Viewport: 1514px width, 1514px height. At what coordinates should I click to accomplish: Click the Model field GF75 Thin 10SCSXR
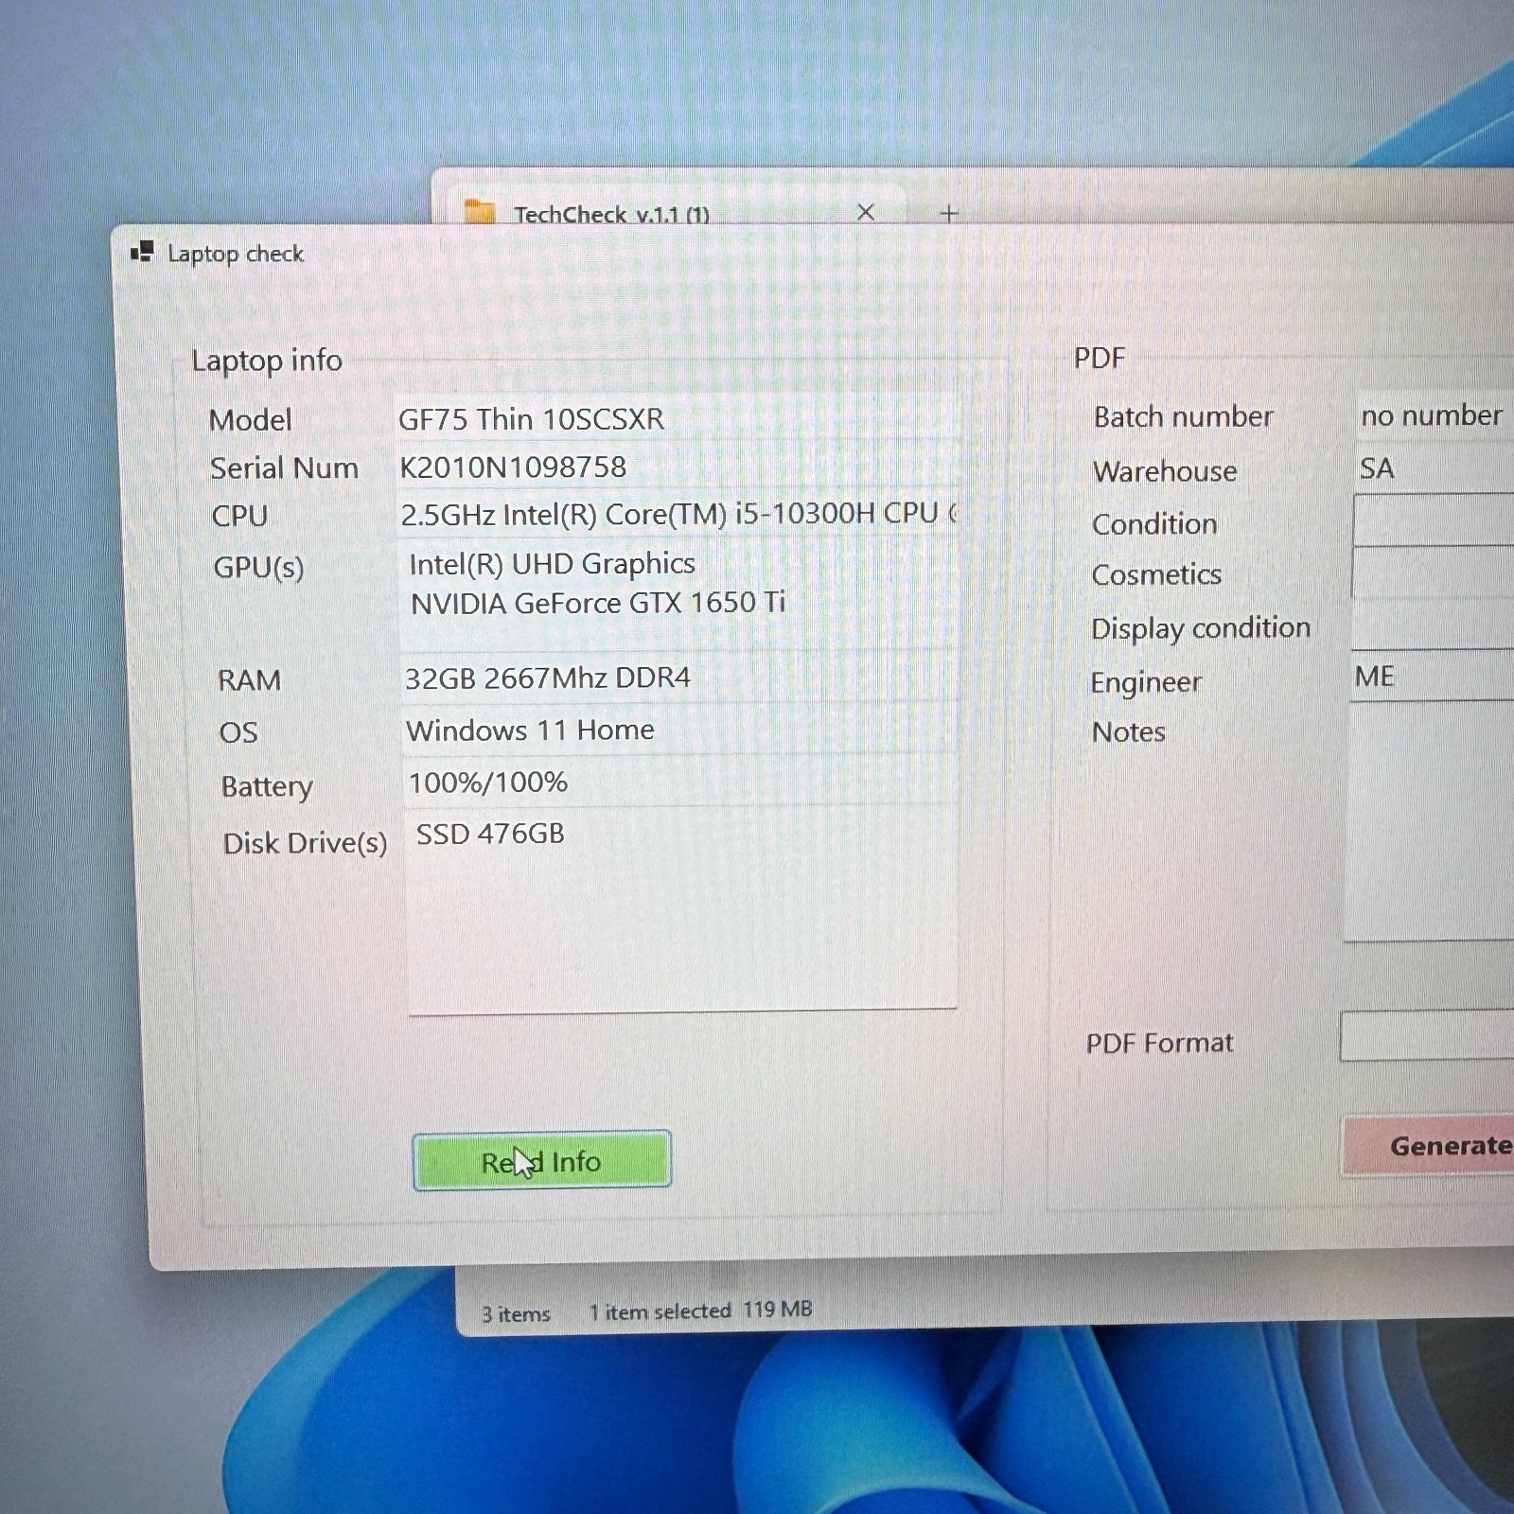click(677, 418)
